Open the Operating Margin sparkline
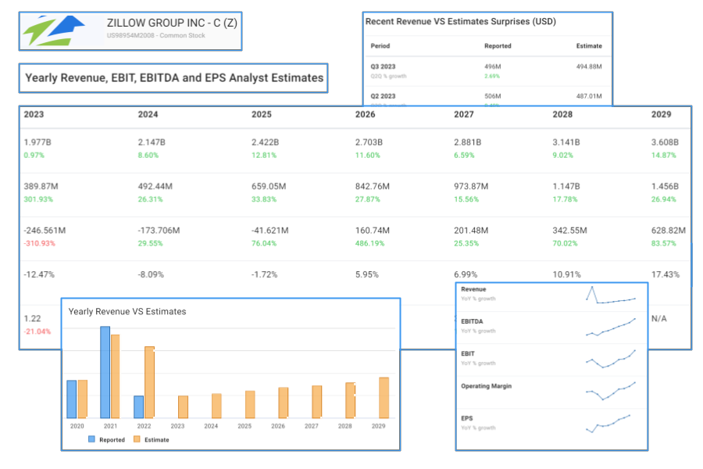This screenshot has height=469, width=703. (611, 390)
